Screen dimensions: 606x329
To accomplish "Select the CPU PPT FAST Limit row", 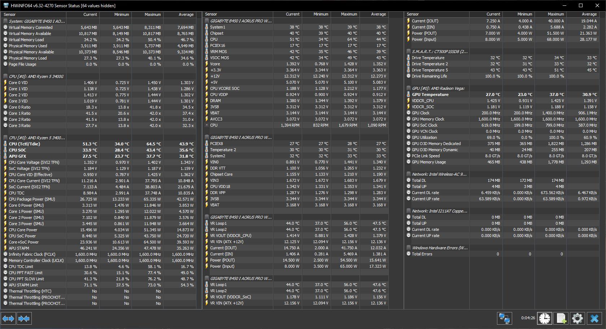I will (98, 273).
